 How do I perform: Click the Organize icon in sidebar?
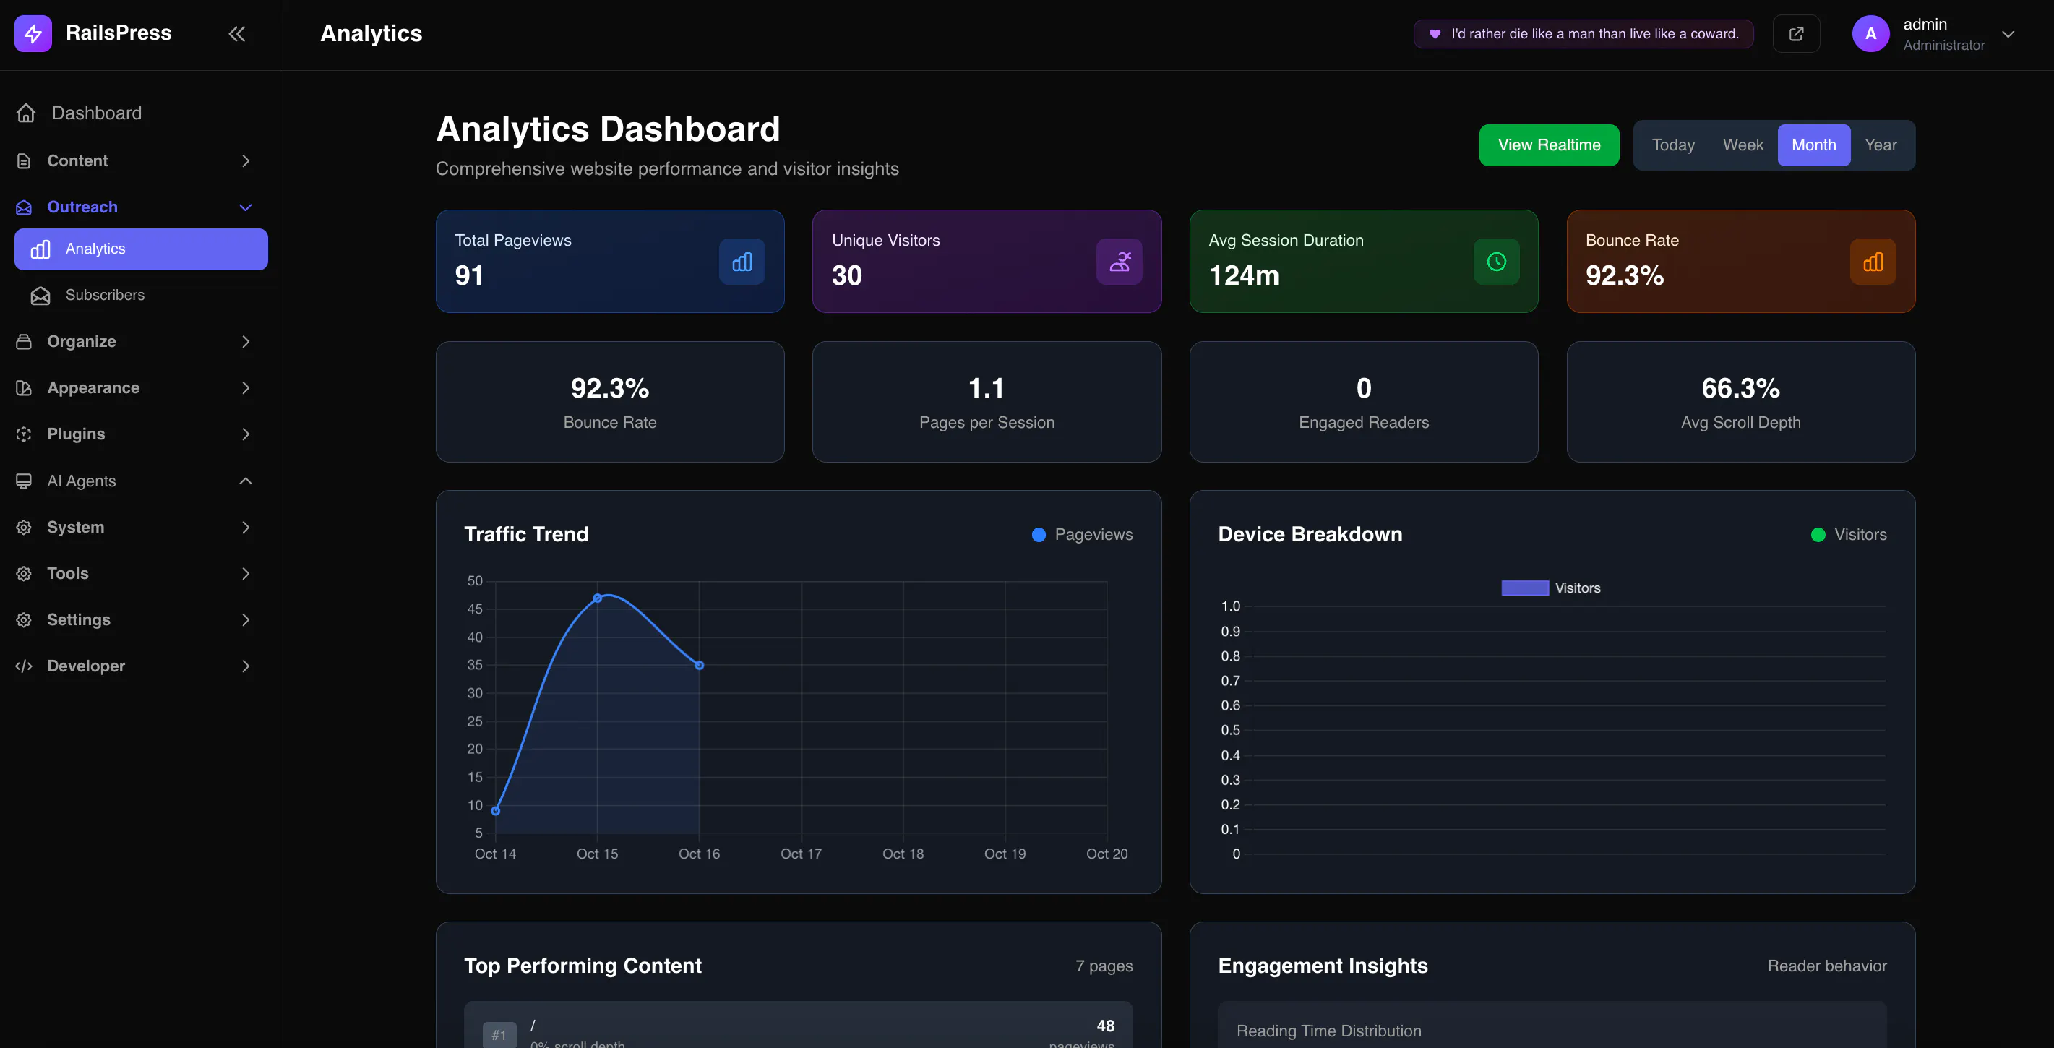pyautogui.click(x=24, y=341)
